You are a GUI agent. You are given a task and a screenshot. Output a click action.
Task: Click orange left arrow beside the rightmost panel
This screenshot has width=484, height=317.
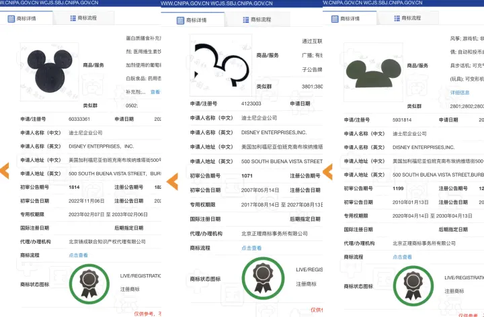(328, 171)
